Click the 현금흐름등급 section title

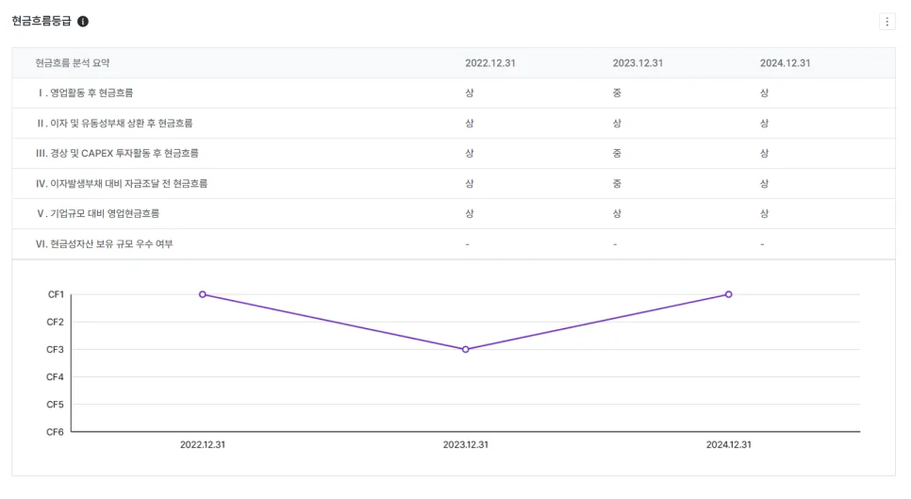coord(41,22)
